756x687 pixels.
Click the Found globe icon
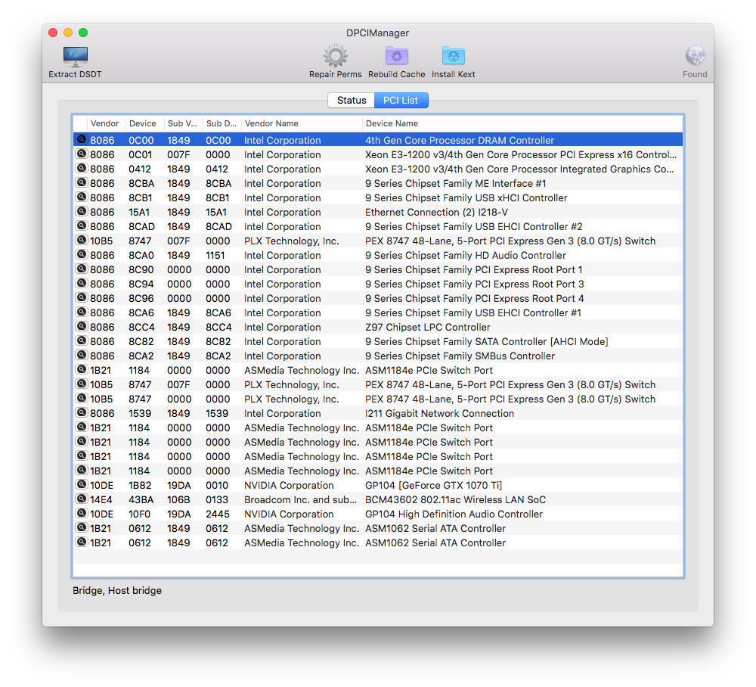point(695,56)
